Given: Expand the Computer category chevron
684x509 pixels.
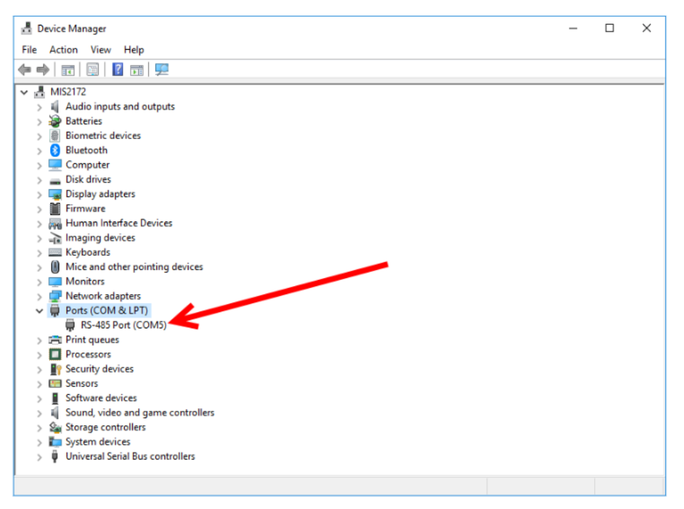Looking at the screenshot, I should [x=40, y=166].
